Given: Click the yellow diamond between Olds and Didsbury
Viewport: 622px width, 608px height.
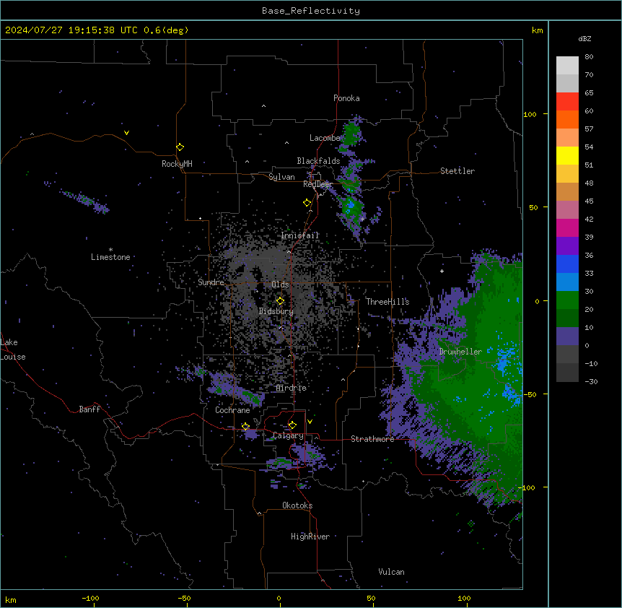Looking at the screenshot, I should tap(280, 301).
